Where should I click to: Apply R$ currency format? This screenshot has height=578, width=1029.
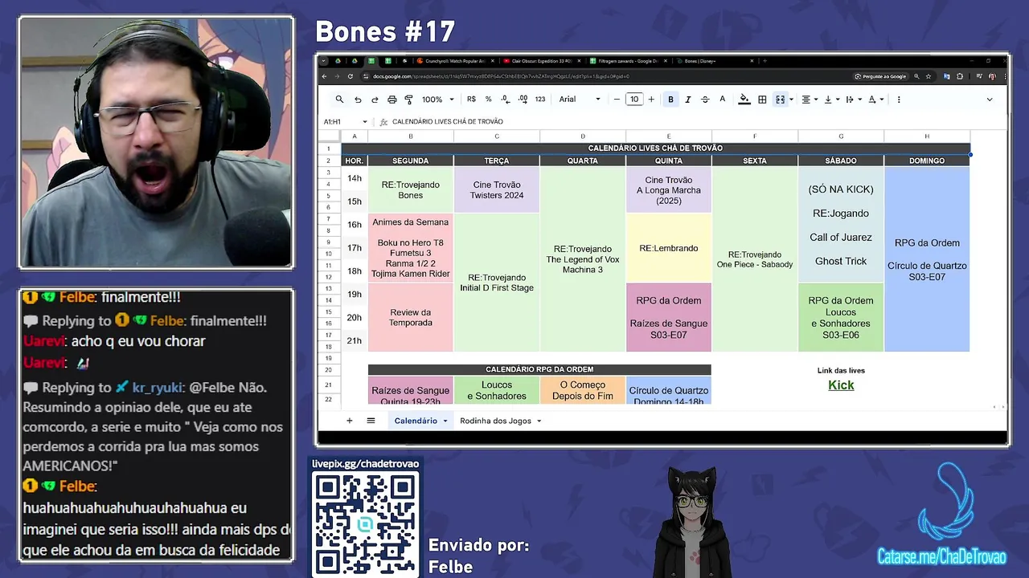coord(471,100)
